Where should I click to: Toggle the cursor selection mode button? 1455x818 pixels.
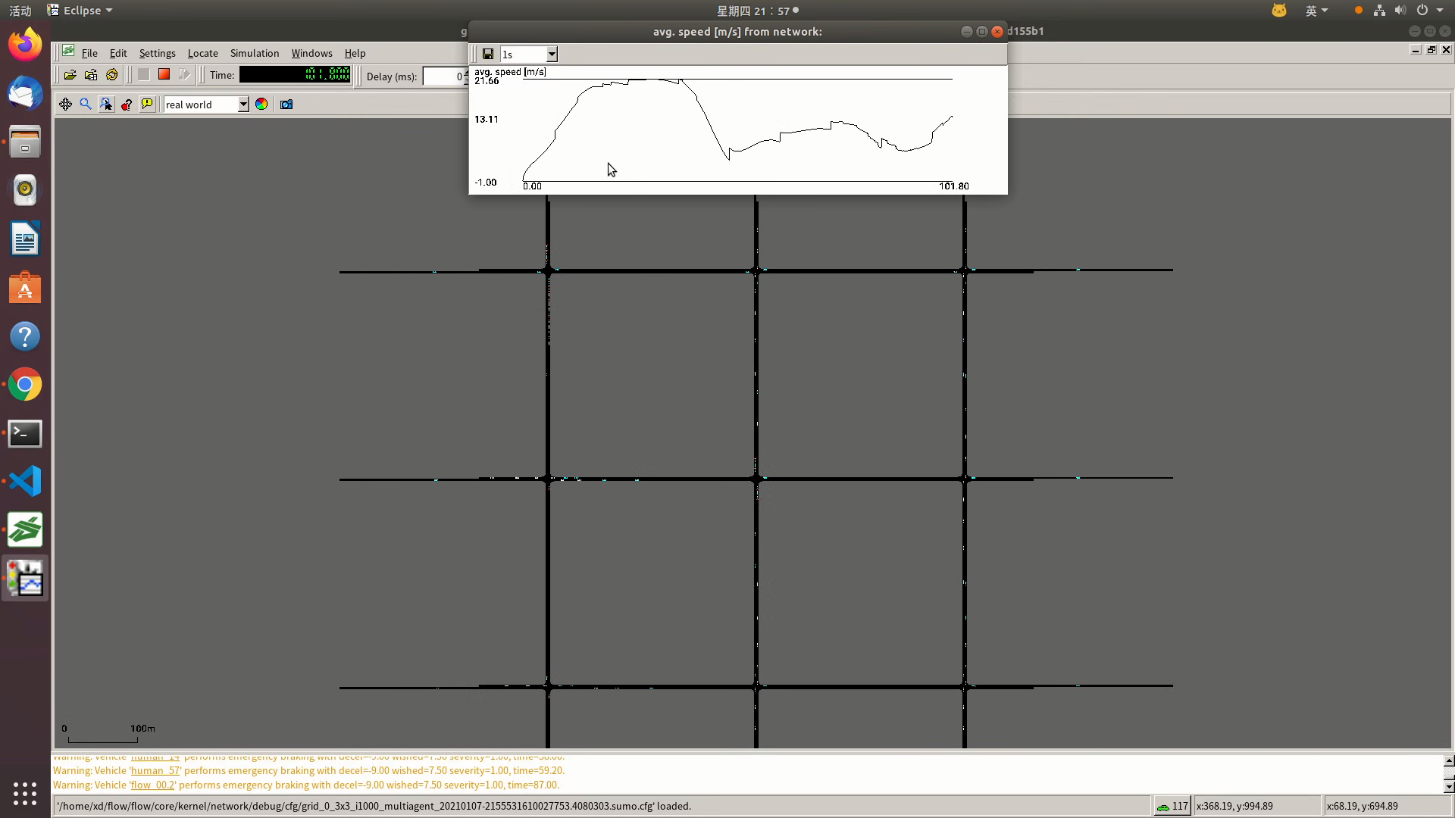106,105
